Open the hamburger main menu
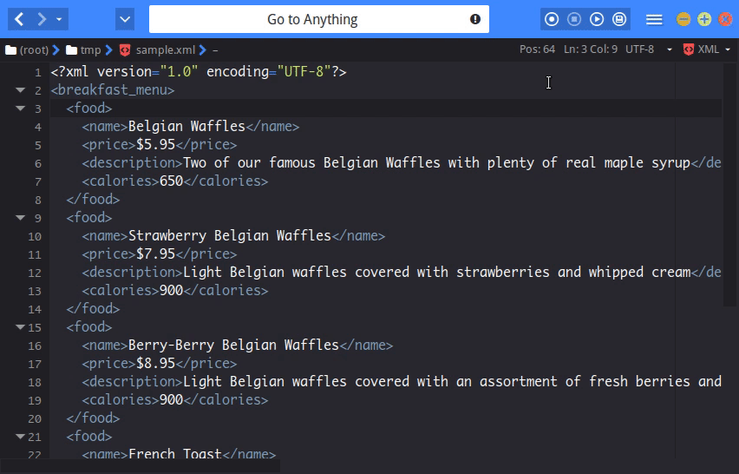Screen dimensions: 739x474 pyautogui.click(x=654, y=19)
